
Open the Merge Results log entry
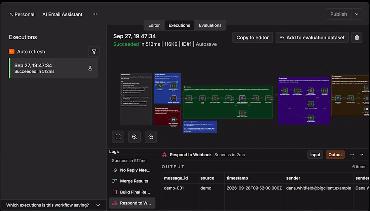pos(132,181)
